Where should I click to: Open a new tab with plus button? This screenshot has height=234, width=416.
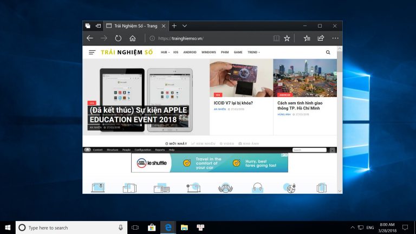click(x=174, y=26)
